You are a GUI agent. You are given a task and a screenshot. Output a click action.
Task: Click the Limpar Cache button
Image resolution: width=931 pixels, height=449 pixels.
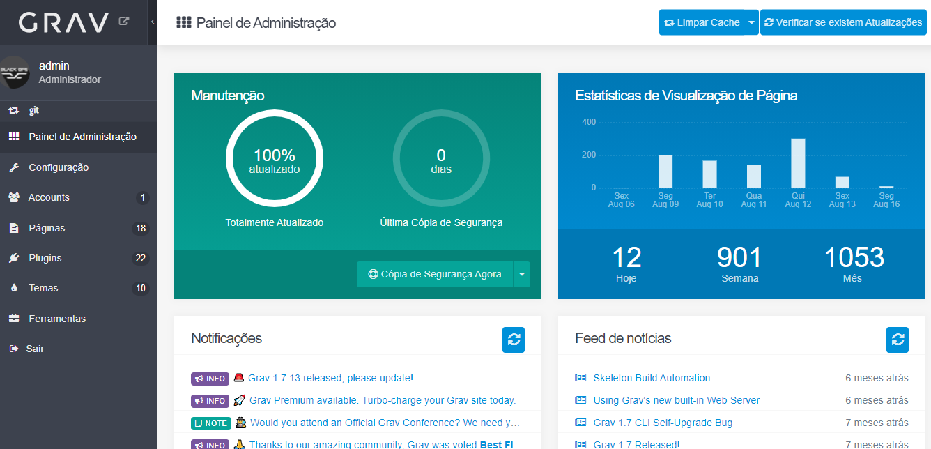702,22
